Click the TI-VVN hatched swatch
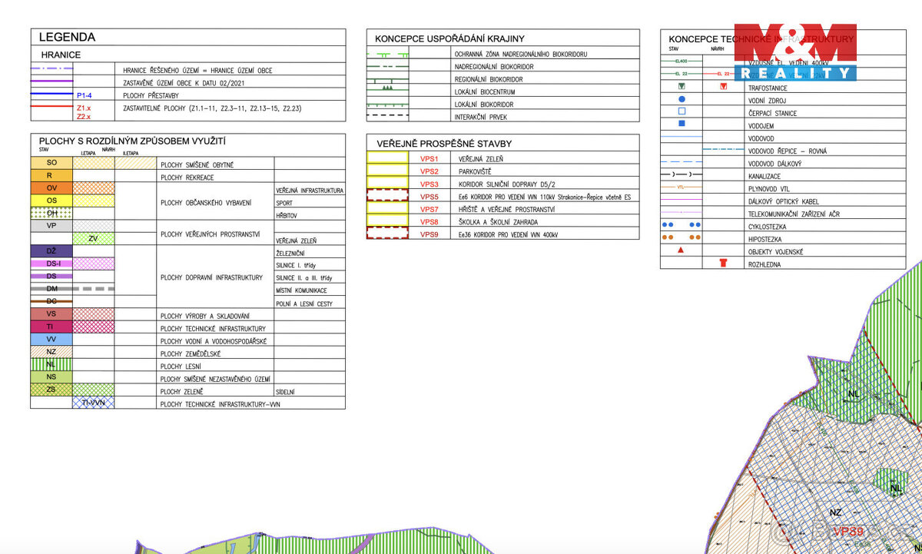This screenshot has width=922, height=554. coord(93,403)
